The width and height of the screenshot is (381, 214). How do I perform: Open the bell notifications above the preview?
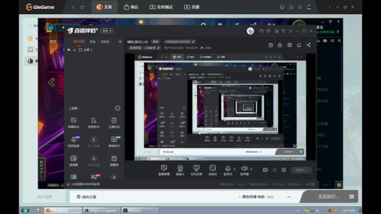pyautogui.click(x=299, y=45)
